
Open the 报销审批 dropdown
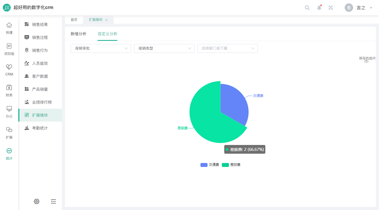(x=101, y=48)
